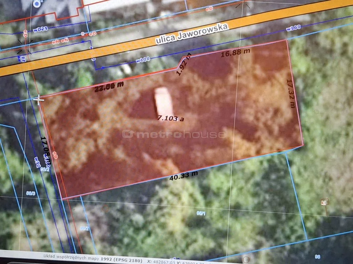The width and height of the screenshot is (353, 264).
Task: Click the metrohouse watermark logo
Action: (x=174, y=134)
